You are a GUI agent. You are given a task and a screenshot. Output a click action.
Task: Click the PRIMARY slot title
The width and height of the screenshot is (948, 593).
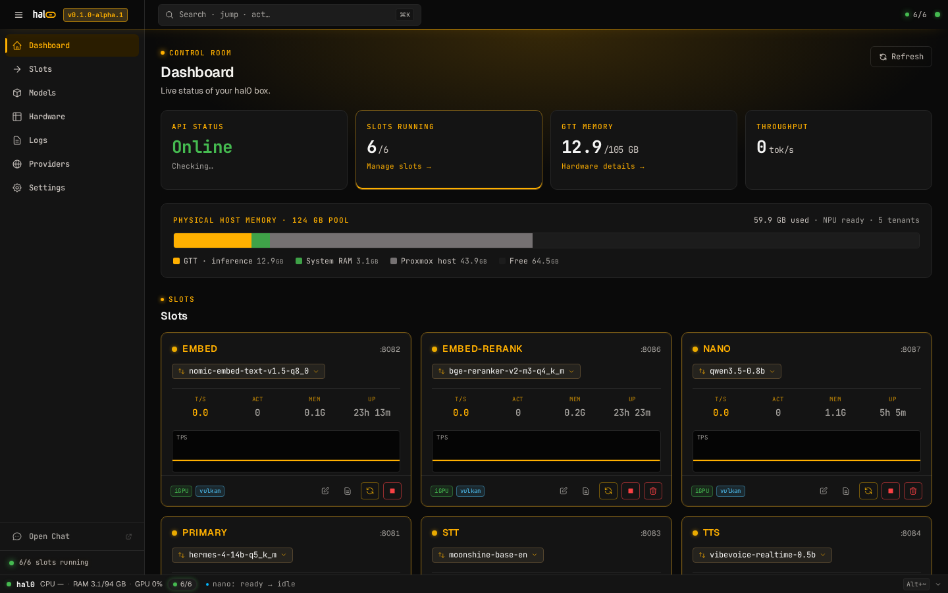205,532
